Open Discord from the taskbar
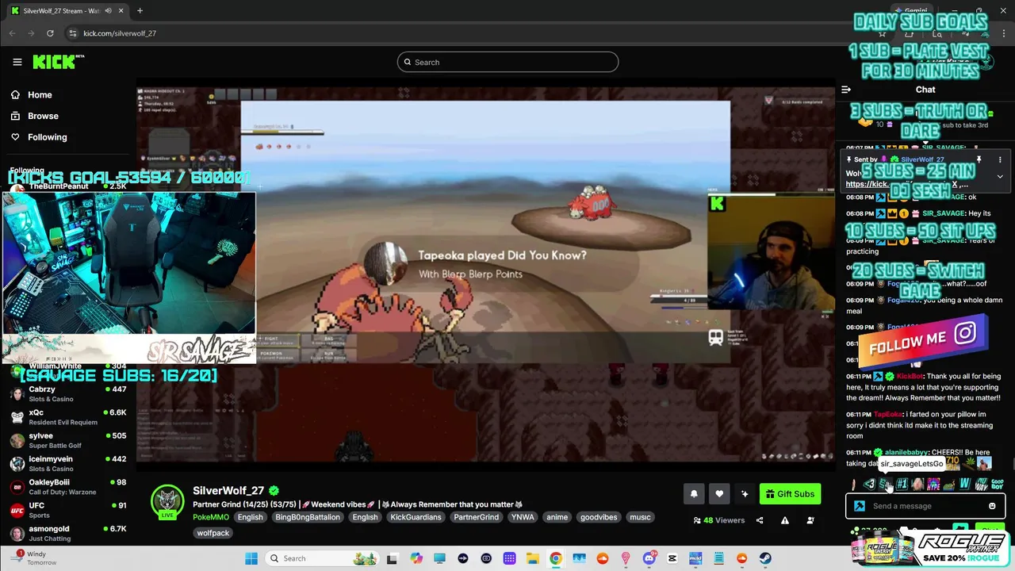This screenshot has height=571, width=1015. pos(649,558)
